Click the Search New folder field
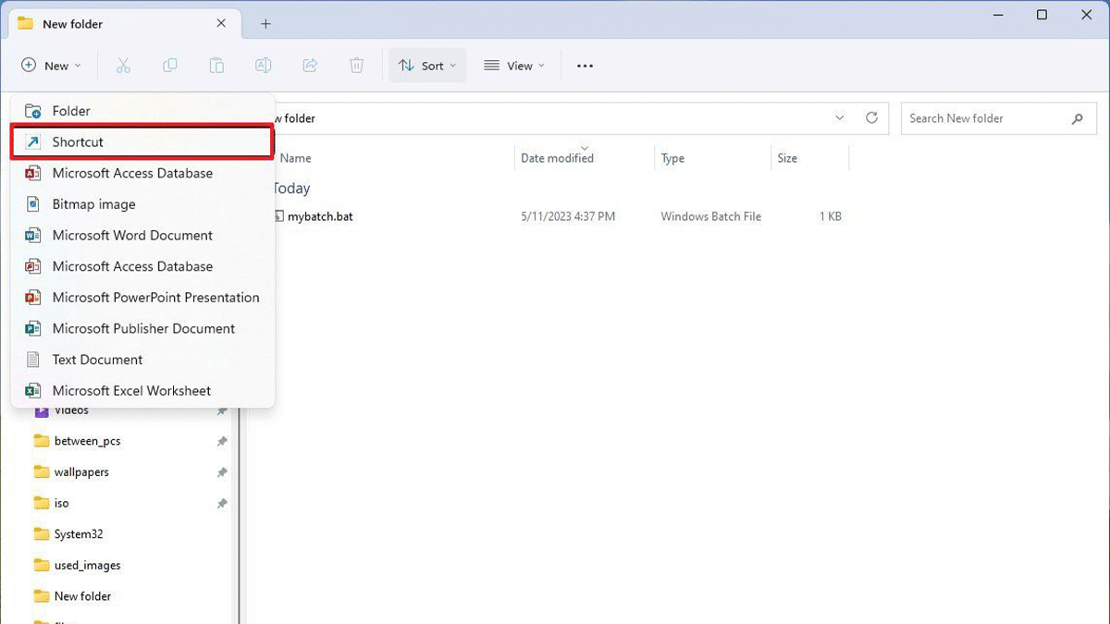 click(984, 118)
